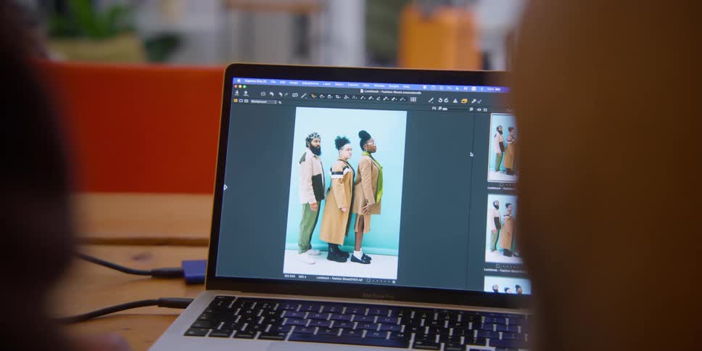Screen dimensions: 702x351
Task: Select the Loupe tool in toolbar
Action: click(329, 96)
